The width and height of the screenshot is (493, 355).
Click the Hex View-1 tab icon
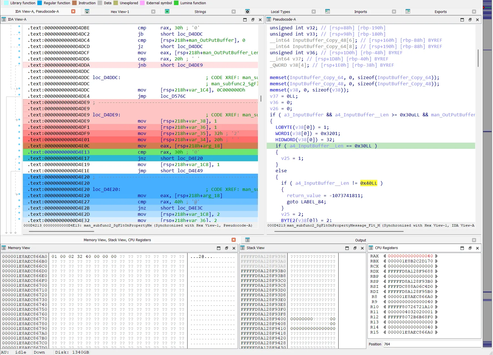pos(87,12)
